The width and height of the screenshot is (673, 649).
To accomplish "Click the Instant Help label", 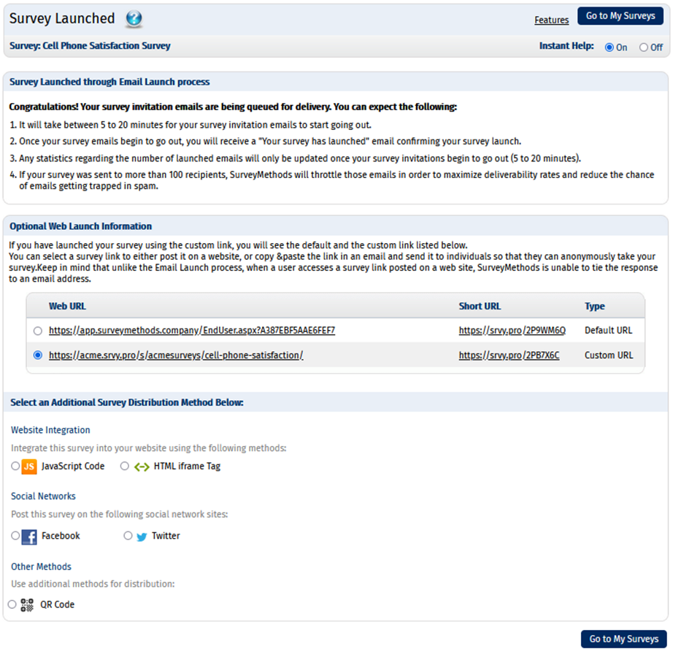I will click(x=566, y=46).
